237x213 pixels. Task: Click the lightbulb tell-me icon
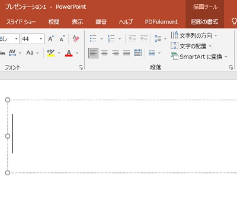tap(234, 22)
